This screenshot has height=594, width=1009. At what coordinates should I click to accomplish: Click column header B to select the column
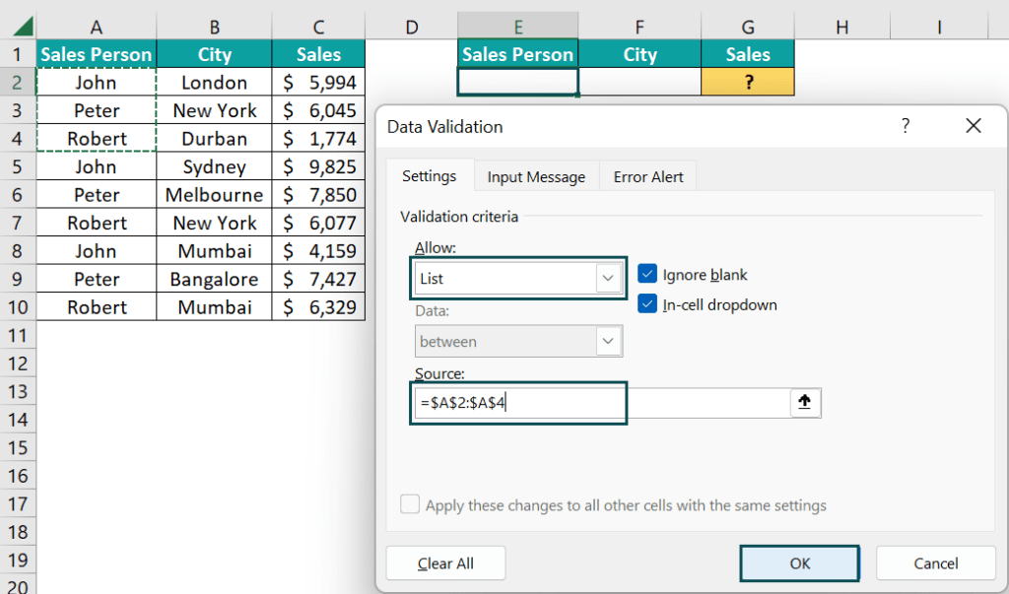point(214,26)
